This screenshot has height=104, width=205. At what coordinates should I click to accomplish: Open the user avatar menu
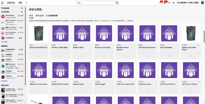(x=202, y=3)
